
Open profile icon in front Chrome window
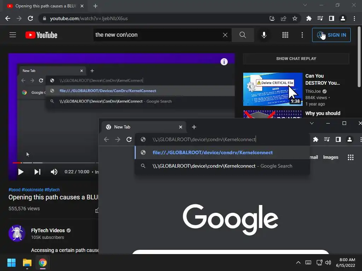click(x=350, y=139)
